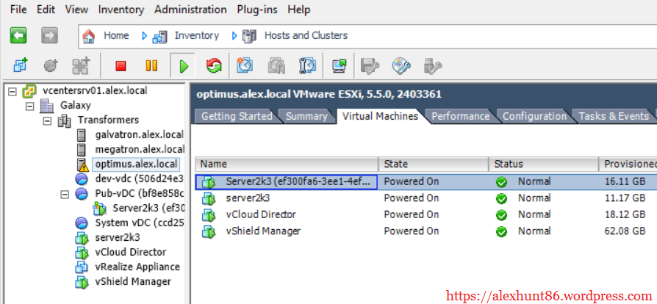
Task: Click the Reset virtual machine icon
Action: (x=214, y=66)
